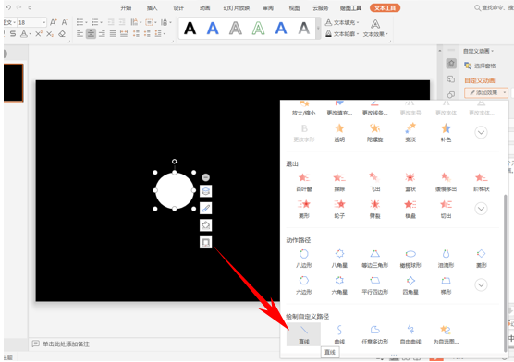The height and width of the screenshot is (362, 514).
Task: Select the slide thumbnail in panel
Action: tap(13, 82)
